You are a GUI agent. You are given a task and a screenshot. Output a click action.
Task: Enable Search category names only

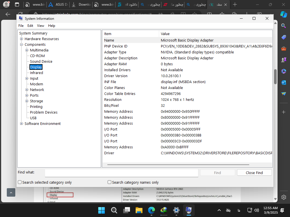[109, 182]
